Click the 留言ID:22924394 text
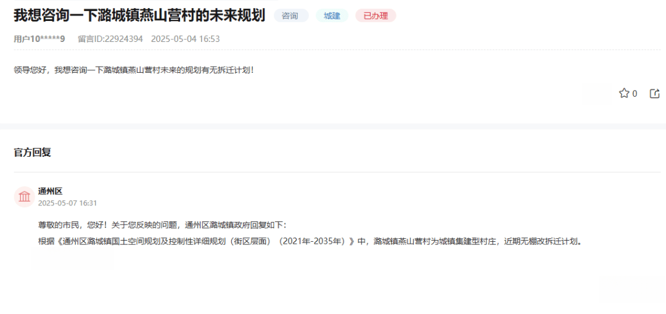Viewport: 666px width, 314px height. pos(110,39)
